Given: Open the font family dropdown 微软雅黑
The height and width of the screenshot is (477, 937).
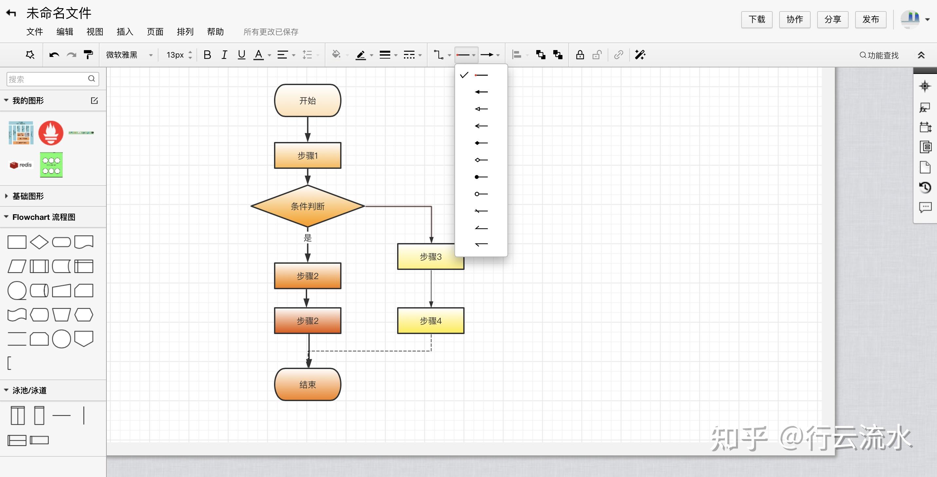Looking at the screenshot, I should pyautogui.click(x=129, y=55).
